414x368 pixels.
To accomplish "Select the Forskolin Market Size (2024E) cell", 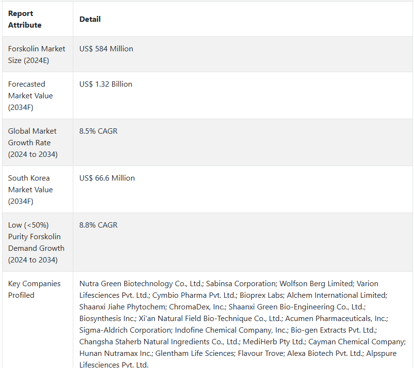I will click(x=36, y=55).
